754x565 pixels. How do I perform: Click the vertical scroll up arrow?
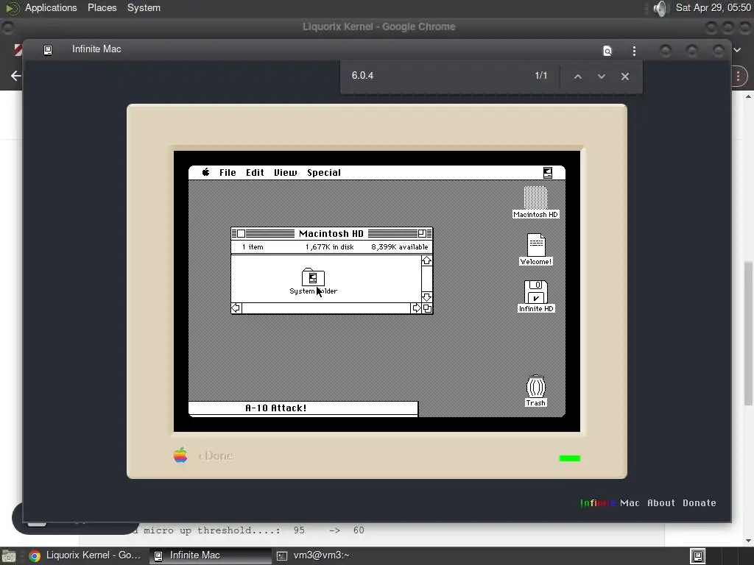pyautogui.click(x=426, y=261)
